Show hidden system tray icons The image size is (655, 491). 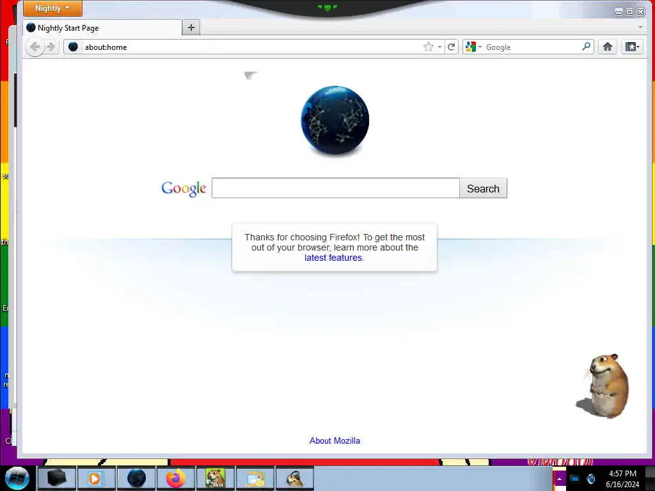559,478
